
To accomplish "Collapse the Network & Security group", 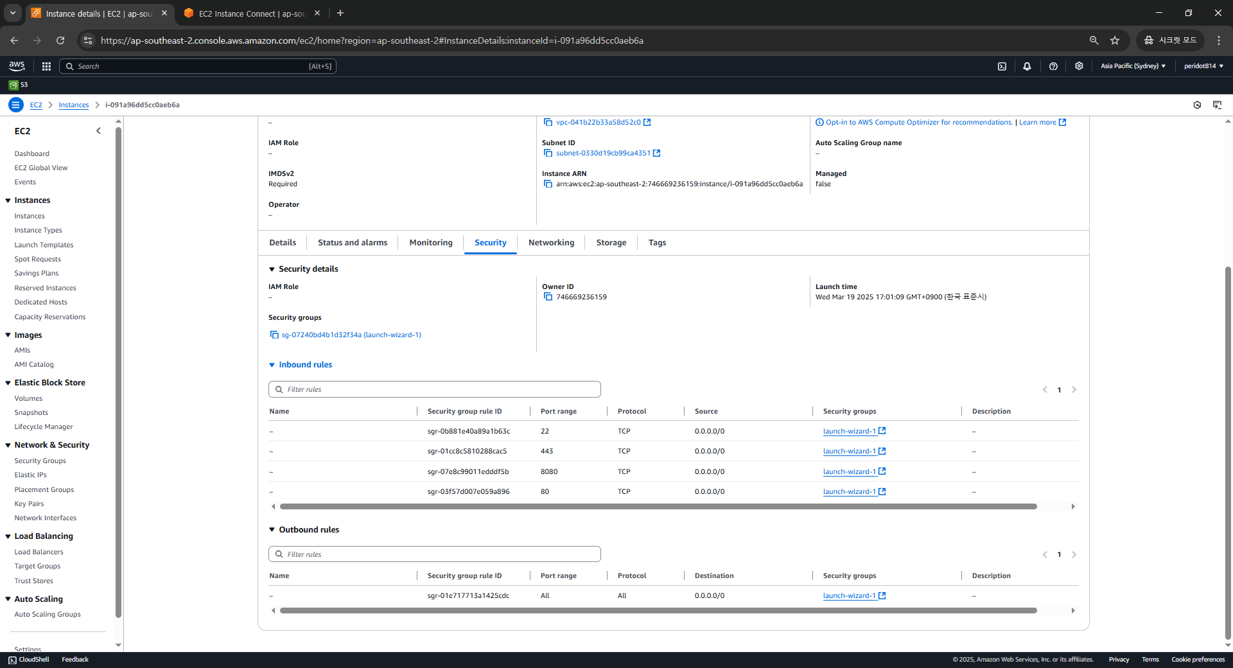I will pyautogui.click(x=8, y=445).
